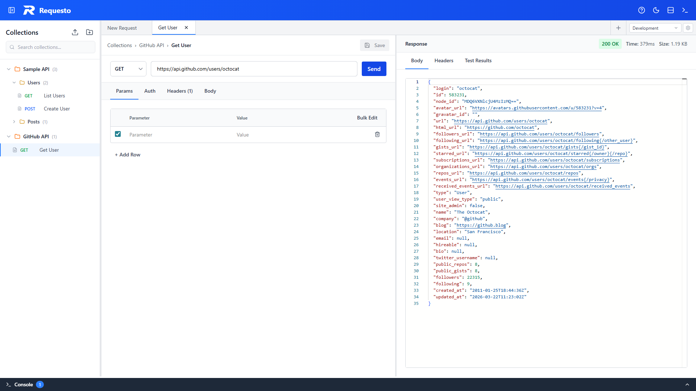Delete parameter row with trash icon
The height and width of the screenshot is (391, 696).
(377, 134)
